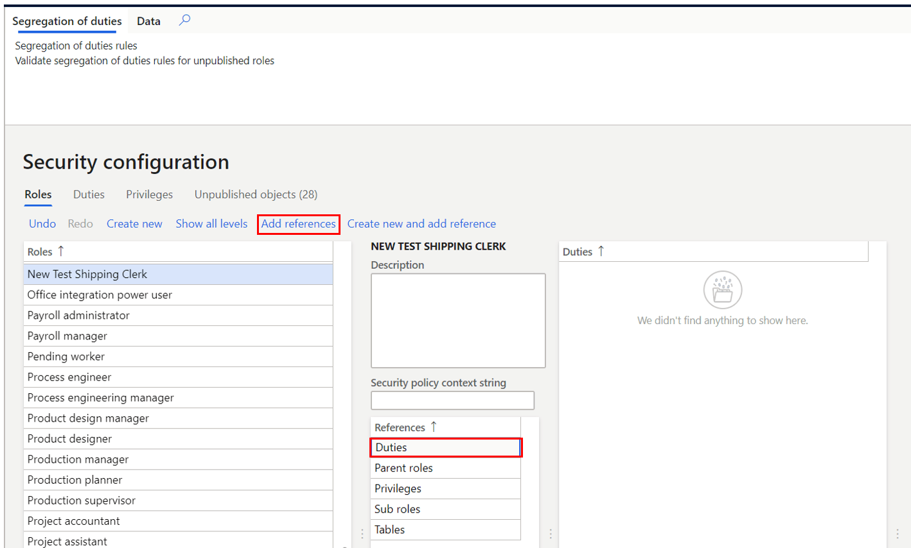Click the splitter handle right of References
911x548 pixels.
coord(551,533)
